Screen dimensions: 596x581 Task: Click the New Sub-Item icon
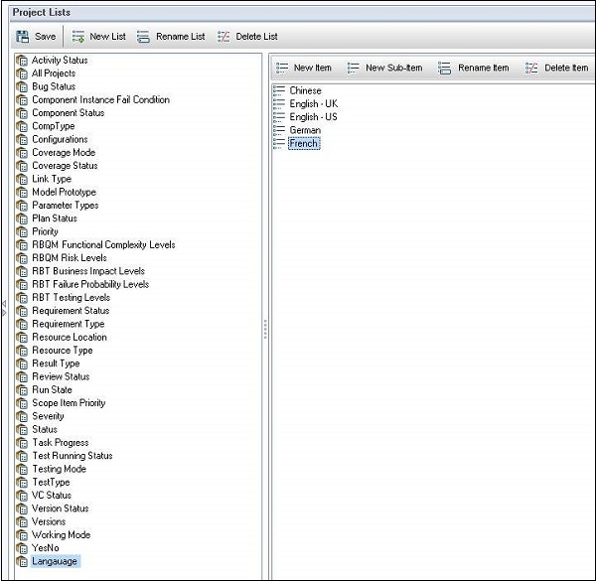(353, 69)
